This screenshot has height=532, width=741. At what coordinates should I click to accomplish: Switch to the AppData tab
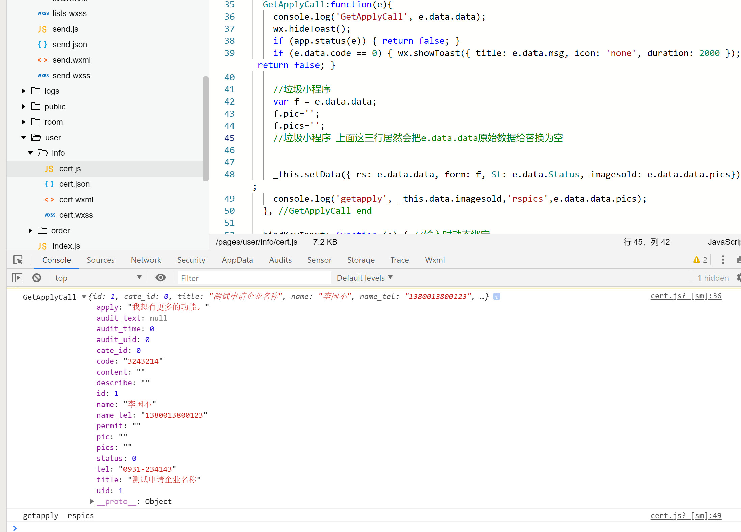click(x=237, y=260)
